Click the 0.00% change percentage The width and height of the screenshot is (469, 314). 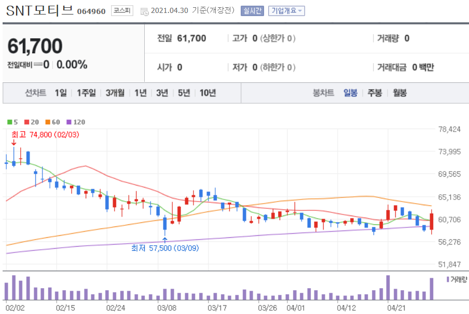click(72, 65)
